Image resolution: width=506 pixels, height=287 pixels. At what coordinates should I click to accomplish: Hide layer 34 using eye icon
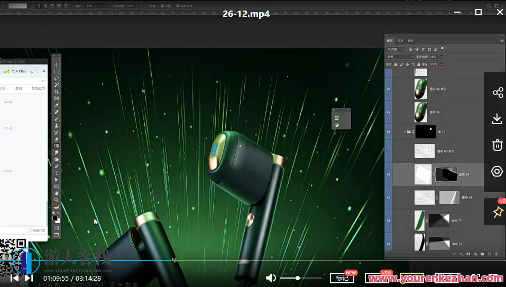(x=389, y=112)
